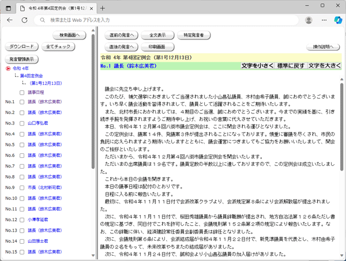Click the red circle icon beside 令和 4年
346x261 pixels.
8,69
